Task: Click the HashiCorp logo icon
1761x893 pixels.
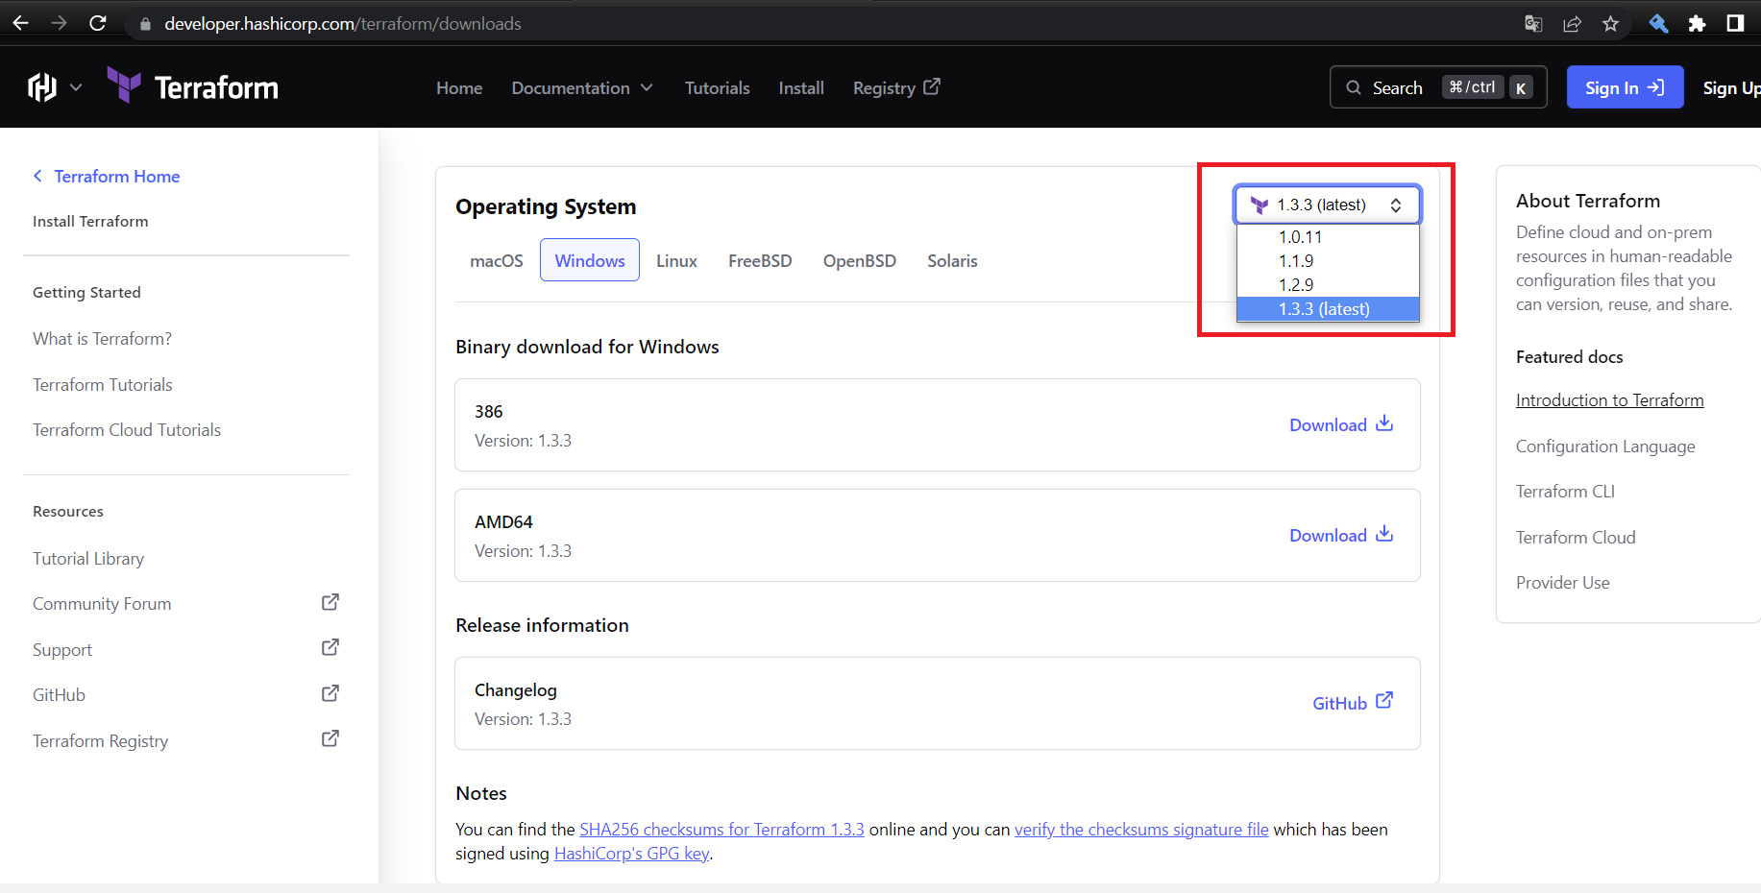Action: coord(42,87)
